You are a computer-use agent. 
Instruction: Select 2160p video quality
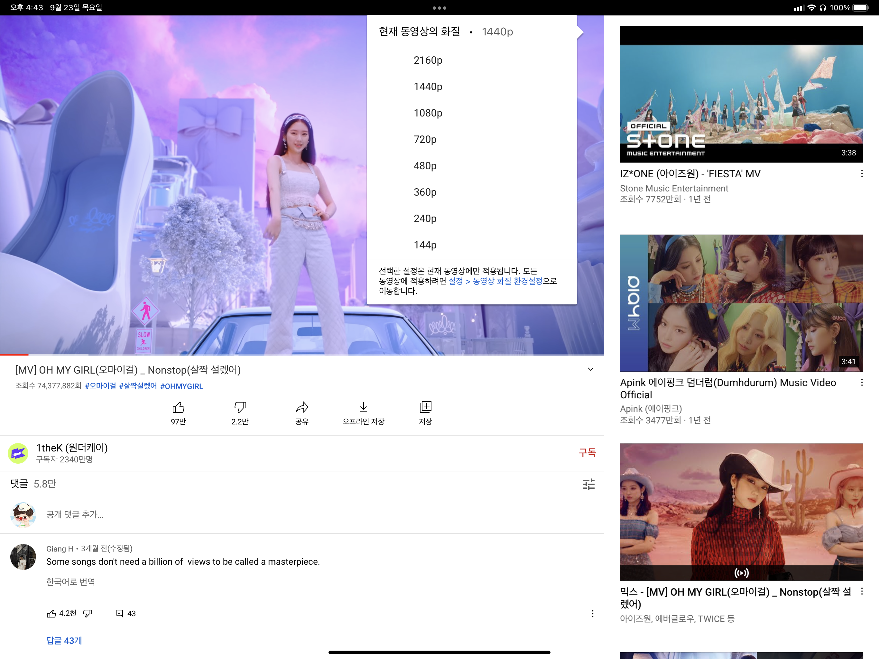(x=428, y=60)
